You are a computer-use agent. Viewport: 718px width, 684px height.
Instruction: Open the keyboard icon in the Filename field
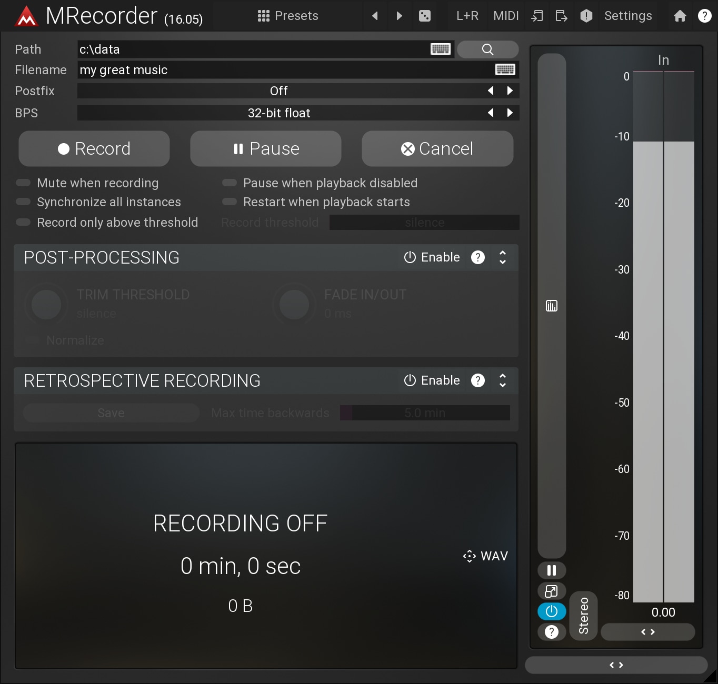[505, 69]
